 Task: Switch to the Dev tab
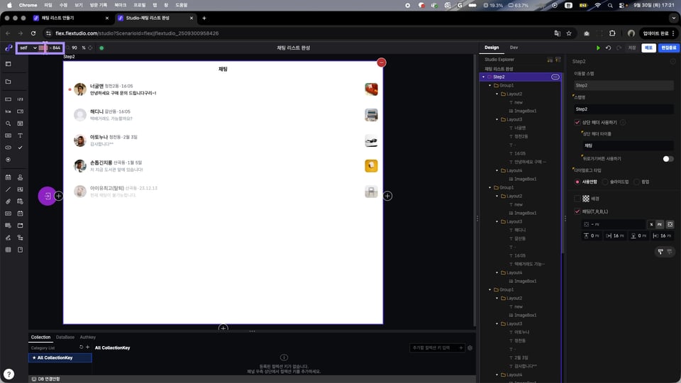pyautogui.click(x=514, y=48)
